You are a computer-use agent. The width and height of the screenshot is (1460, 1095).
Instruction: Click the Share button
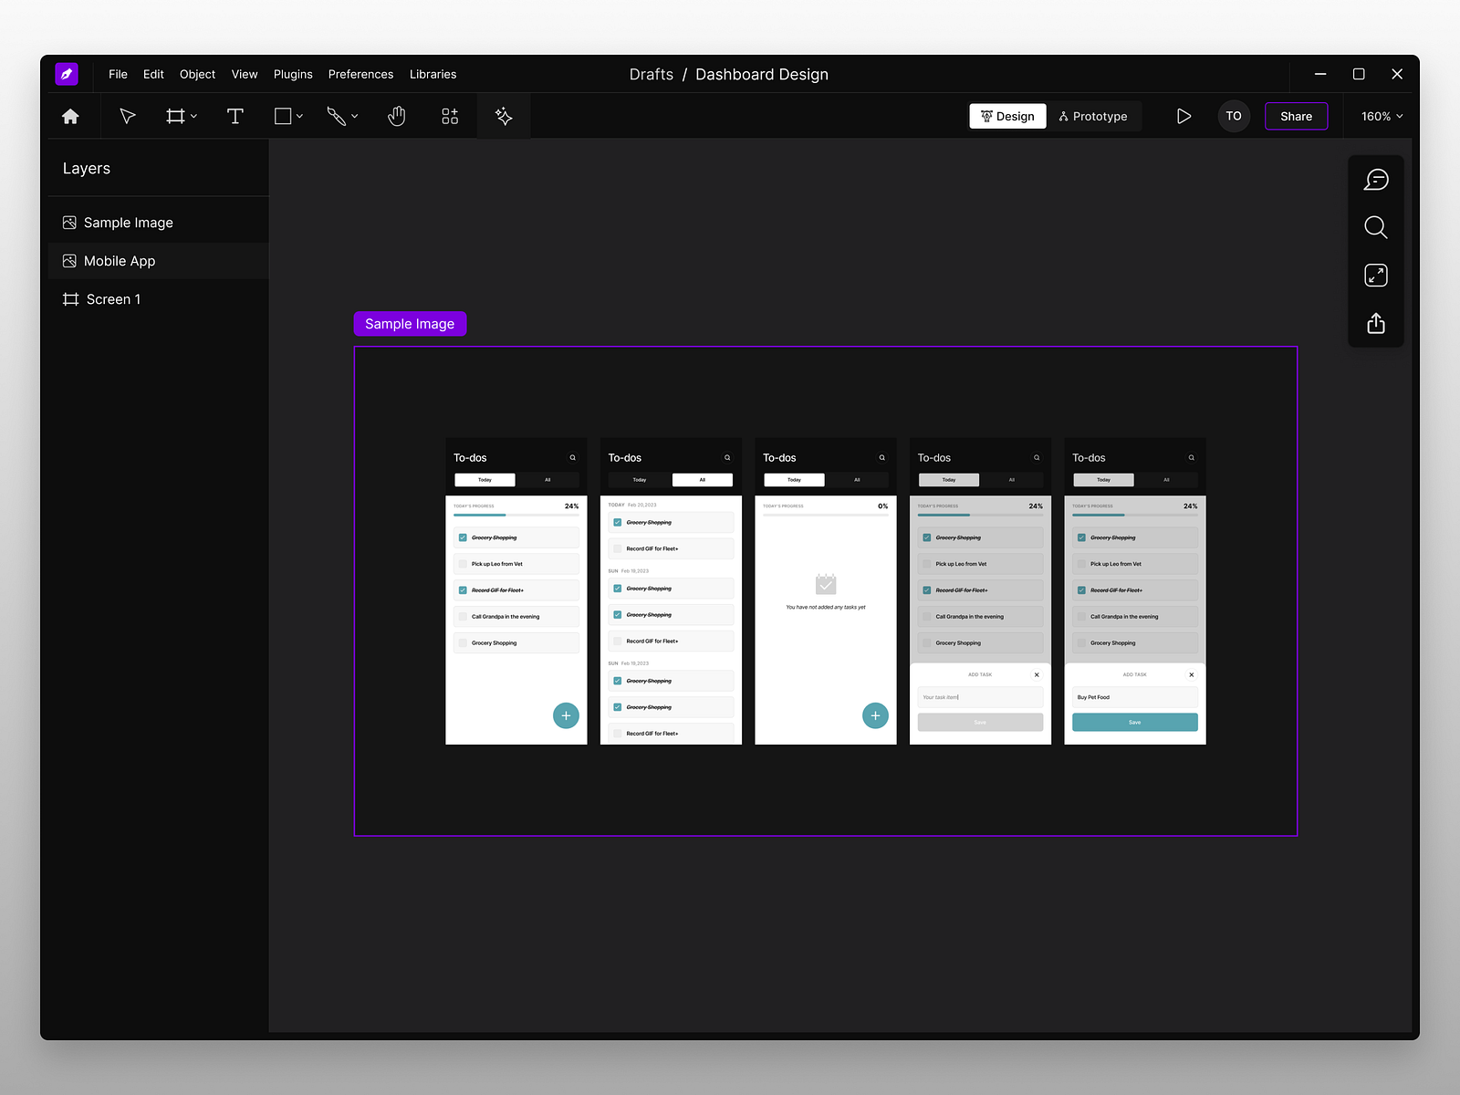click(1296, 116)
